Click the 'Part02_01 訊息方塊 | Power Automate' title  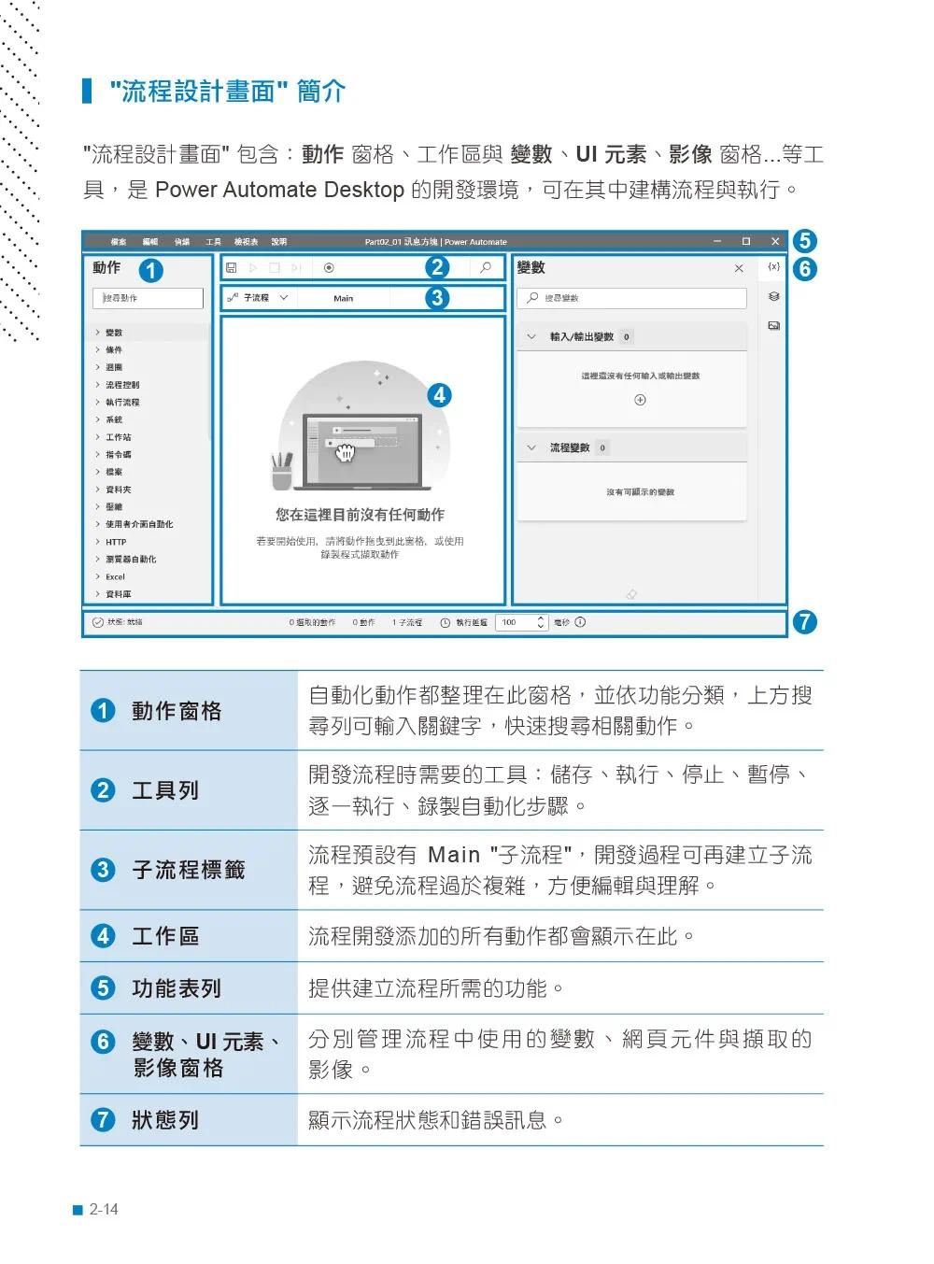click(x=436, y=242)
